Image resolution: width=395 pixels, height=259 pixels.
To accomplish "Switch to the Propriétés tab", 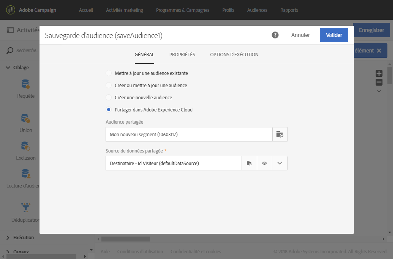I will pos(182,55).
